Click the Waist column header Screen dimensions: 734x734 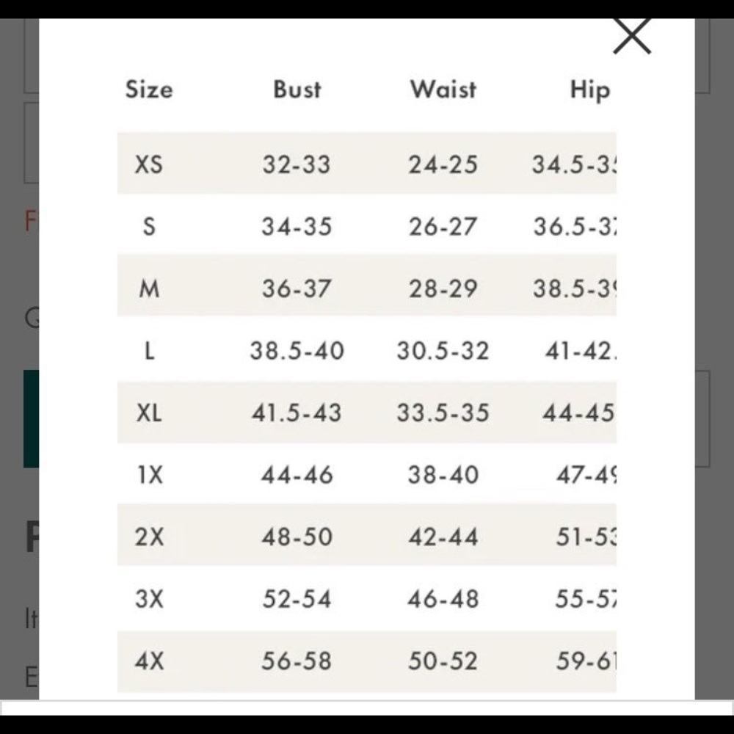pos(443,90)
